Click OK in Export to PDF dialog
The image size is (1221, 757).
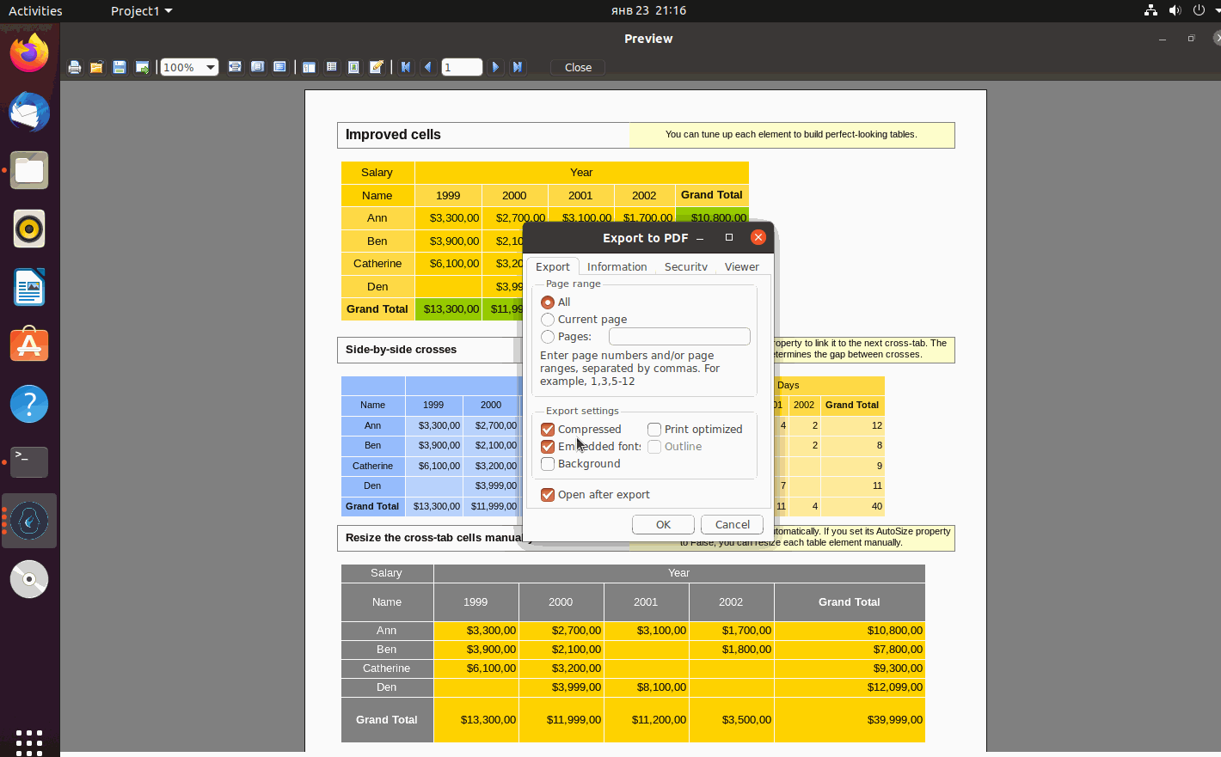click(x=663, y=525)
